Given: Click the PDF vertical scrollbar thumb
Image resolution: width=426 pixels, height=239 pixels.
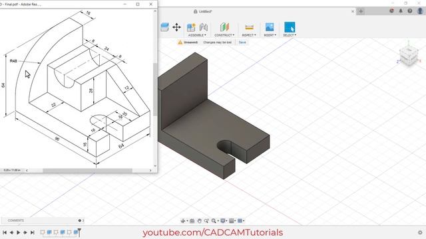Looking at the screenshot, I should (x=155, y=90).
